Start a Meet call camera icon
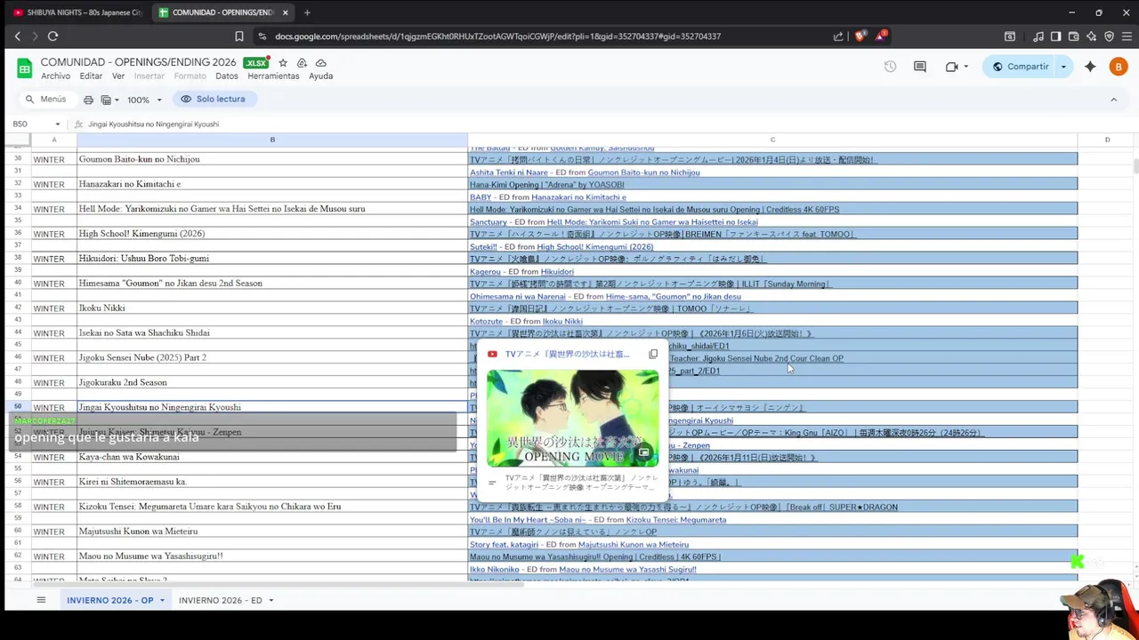The height and width of the screenshot is (640, 1139). 951,67
